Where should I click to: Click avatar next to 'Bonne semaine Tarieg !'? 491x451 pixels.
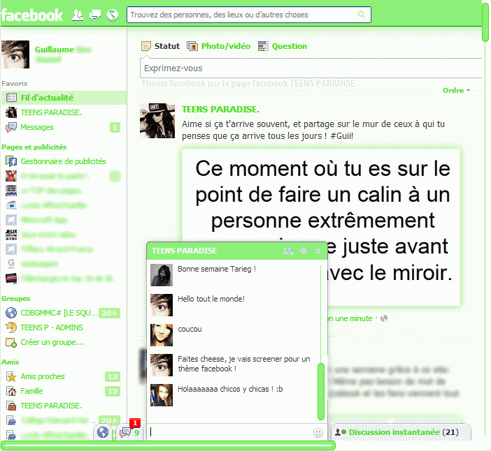coord(162,275)
